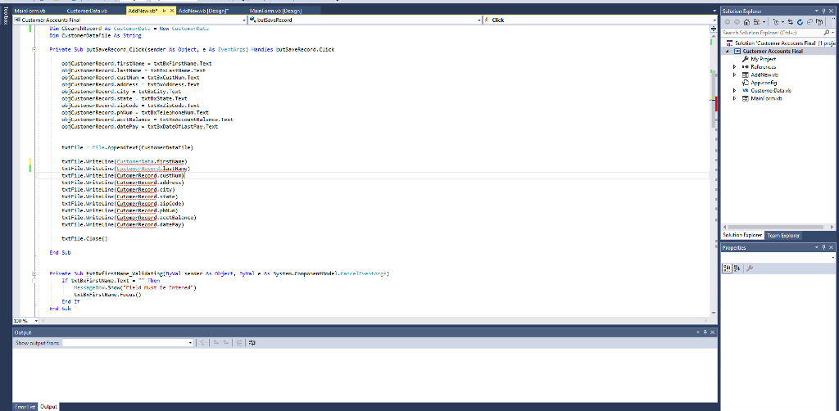Click the Forward arrow in Solution Explorer toolbar
The width and height of the screenshot is (839, 411).
pos(737,22)
